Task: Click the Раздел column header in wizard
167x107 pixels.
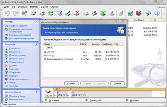Action: point(61,44)
